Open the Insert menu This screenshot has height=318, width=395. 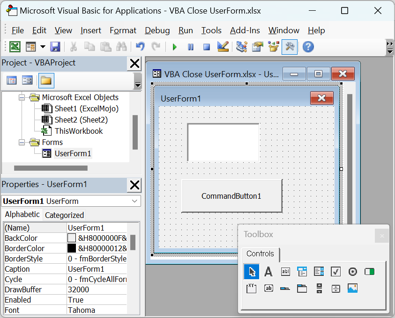pos(91,30)
